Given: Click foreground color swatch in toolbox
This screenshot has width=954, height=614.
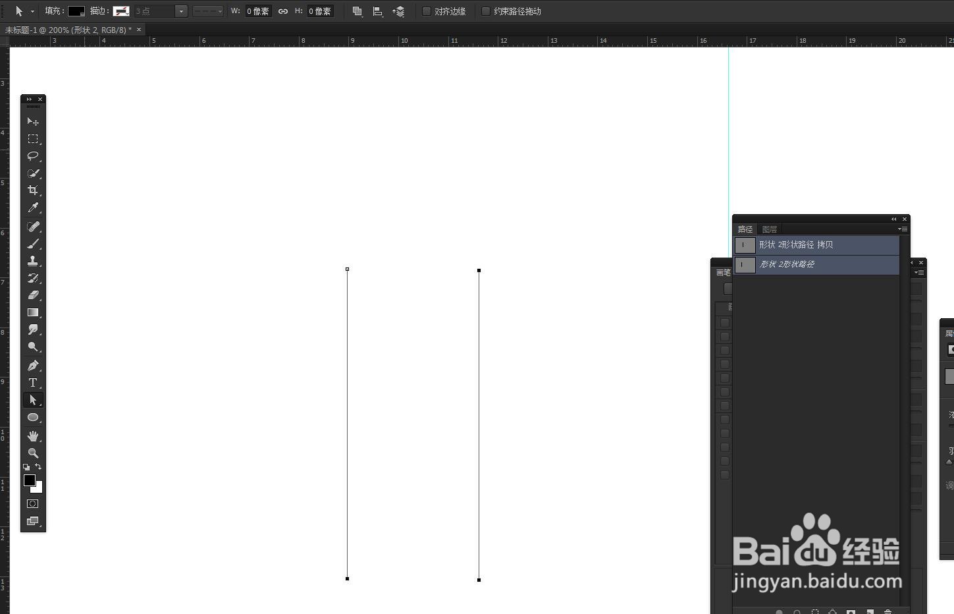Looking at the screenshot, I should (x=30, y=480).
